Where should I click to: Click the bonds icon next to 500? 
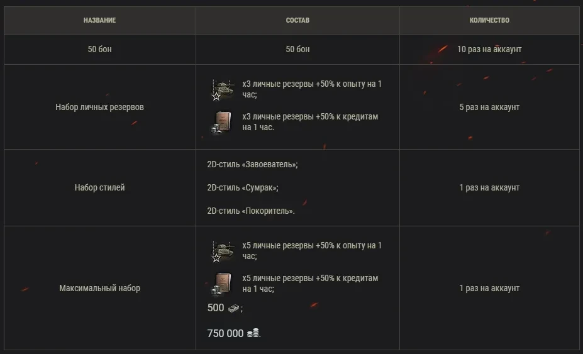233,308
